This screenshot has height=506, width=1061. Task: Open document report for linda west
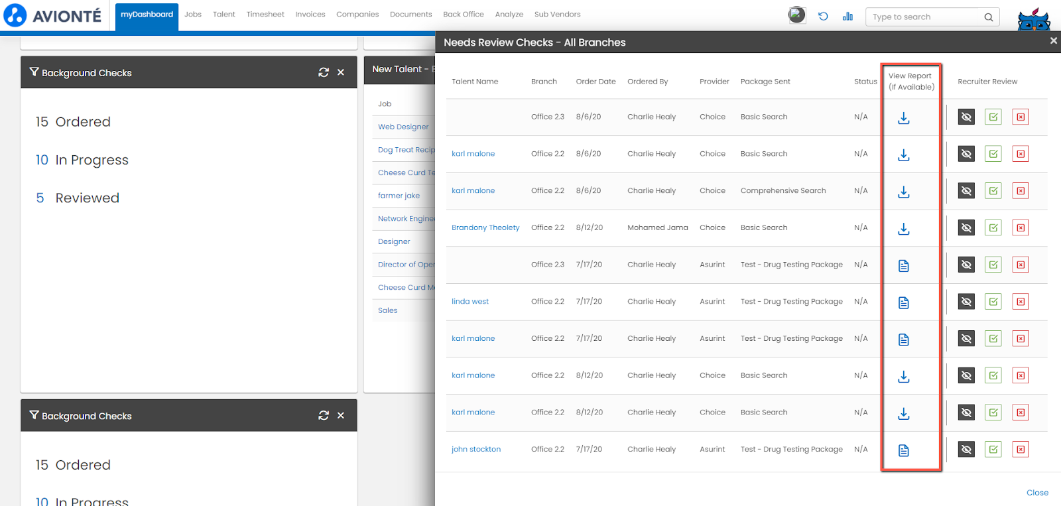click(x=903, y=302)
